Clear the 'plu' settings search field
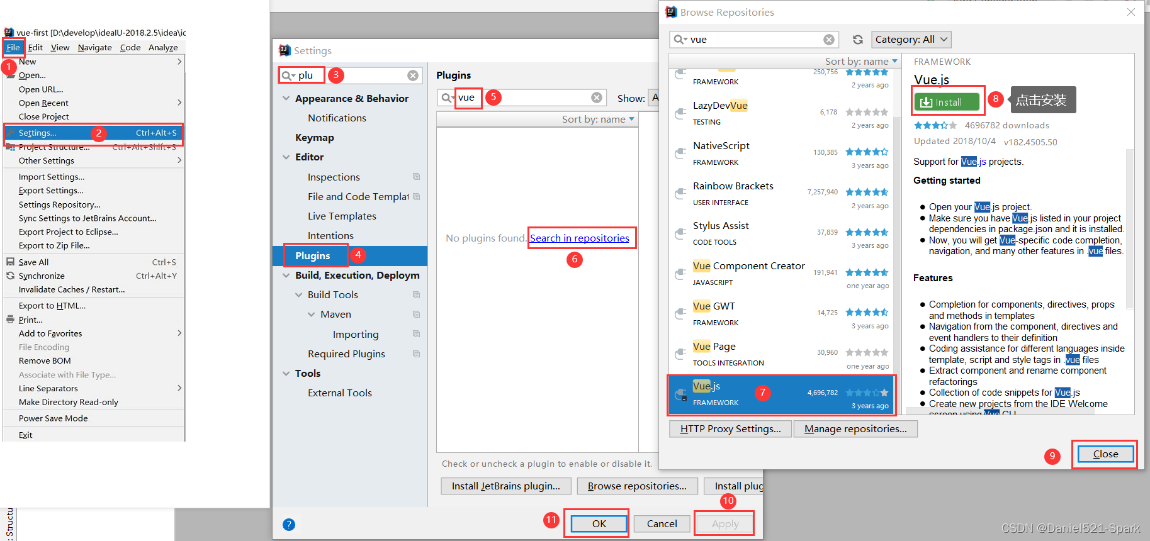 413,75
